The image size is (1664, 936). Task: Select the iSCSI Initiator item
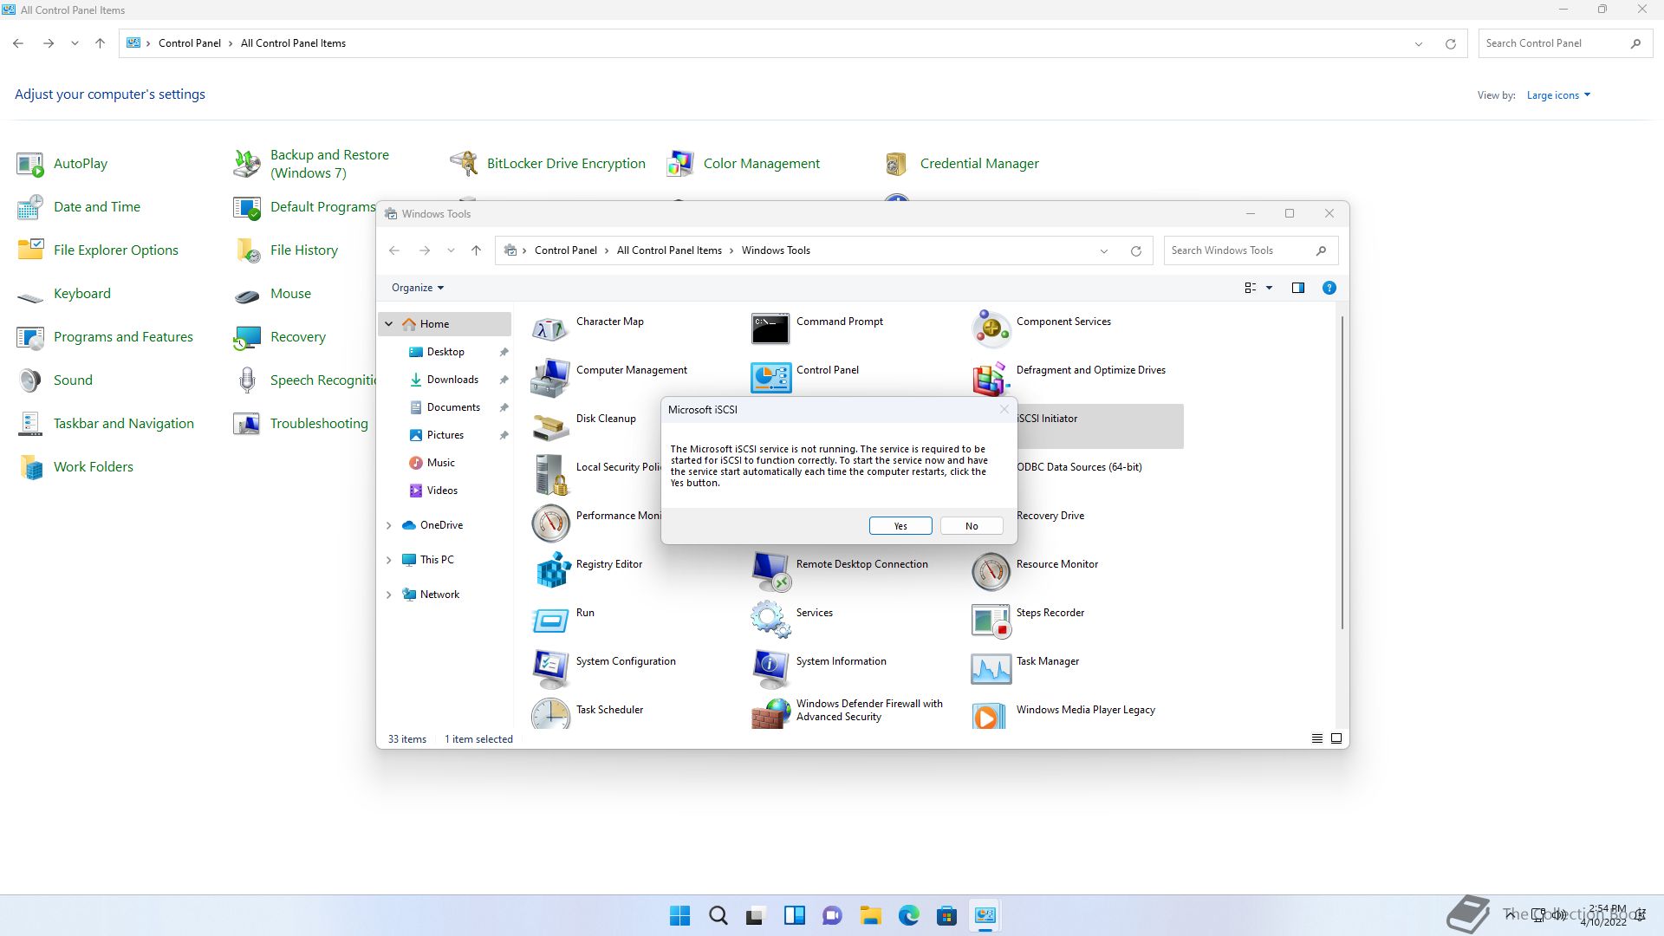coord(1099,426)
